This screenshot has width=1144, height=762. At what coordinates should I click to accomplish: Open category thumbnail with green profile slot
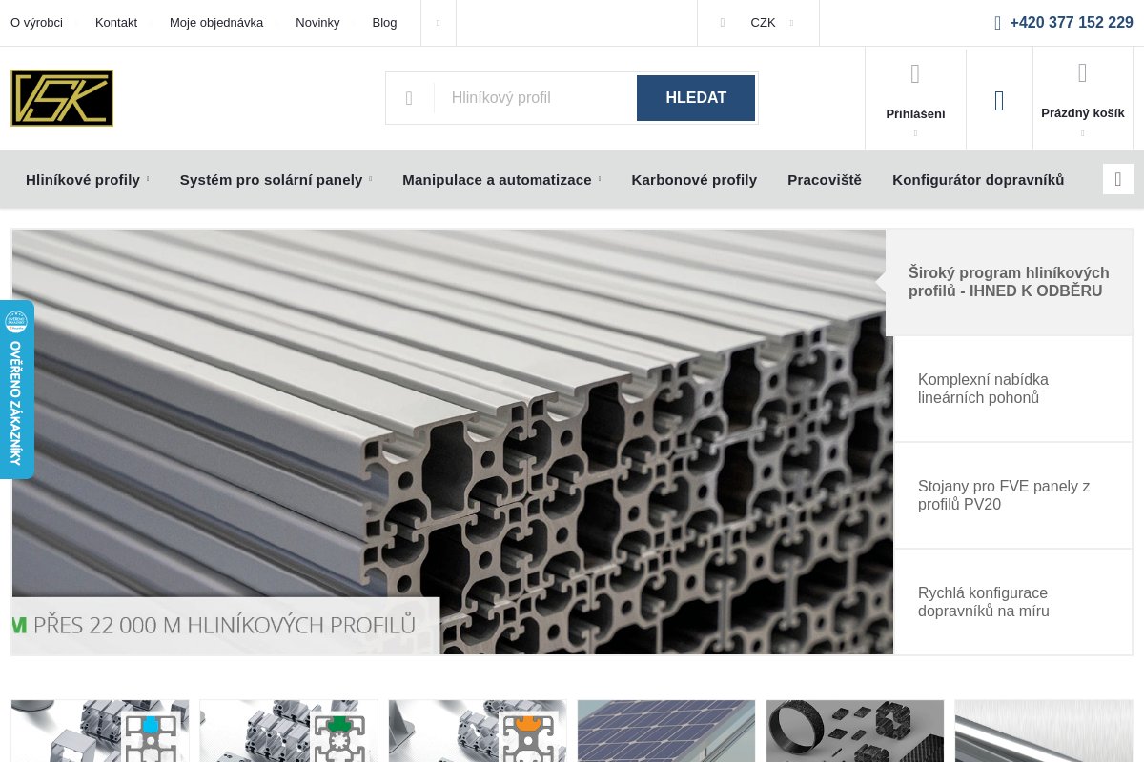pos(289,732)
